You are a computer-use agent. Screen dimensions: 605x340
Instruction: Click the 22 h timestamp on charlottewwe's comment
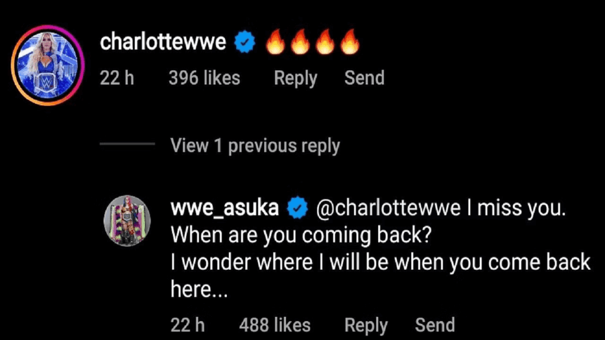point(117,78)
